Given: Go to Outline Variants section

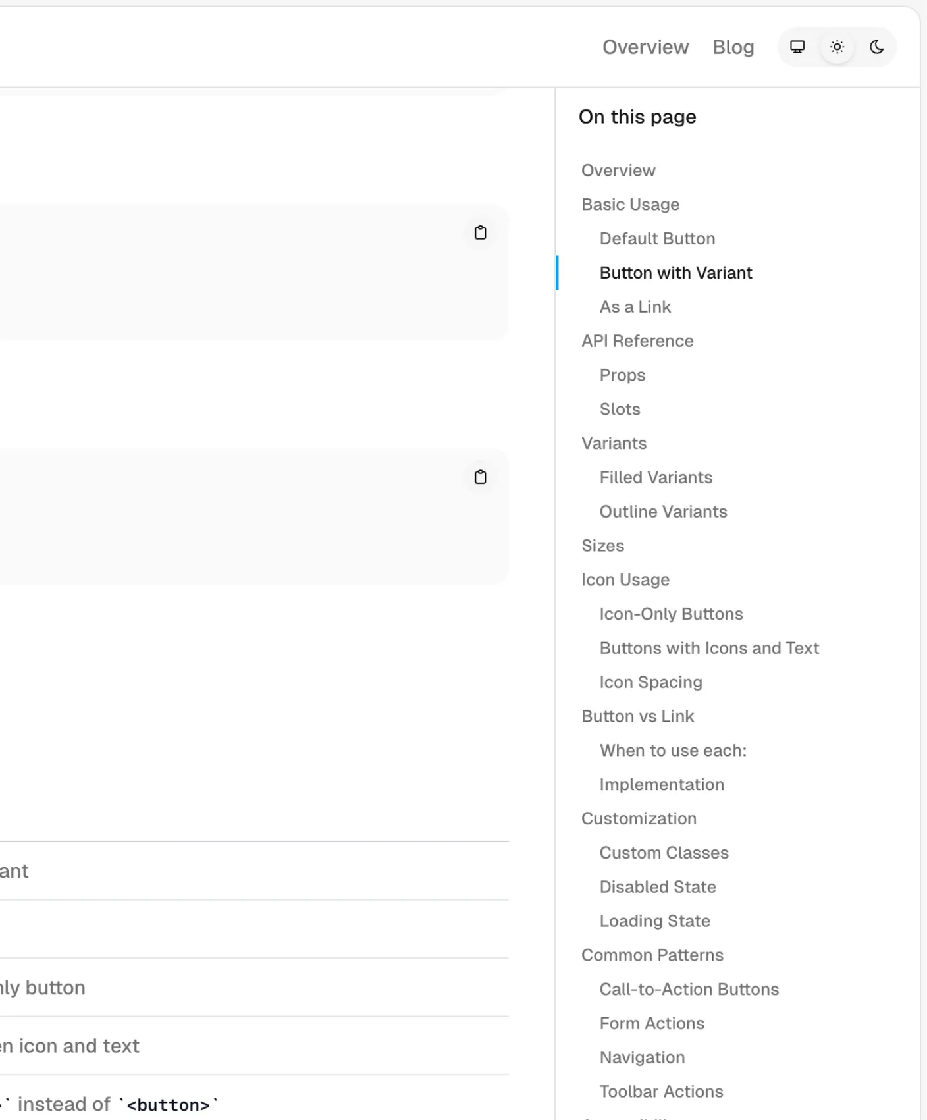Looking at the screenshot, I should point(663,512).
